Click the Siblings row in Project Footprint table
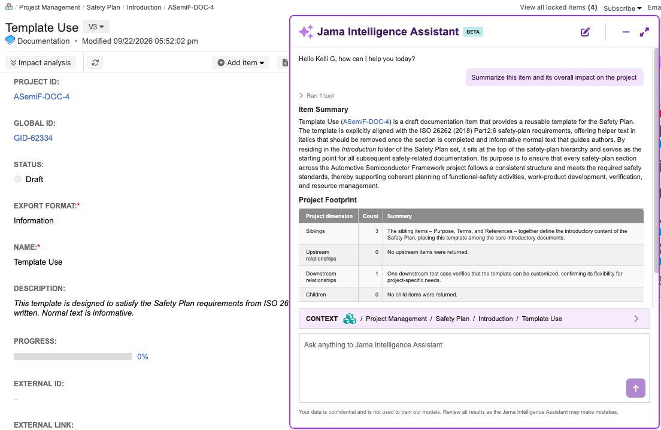This screenshot has width=661, height=430. click(x=471, y=234)
